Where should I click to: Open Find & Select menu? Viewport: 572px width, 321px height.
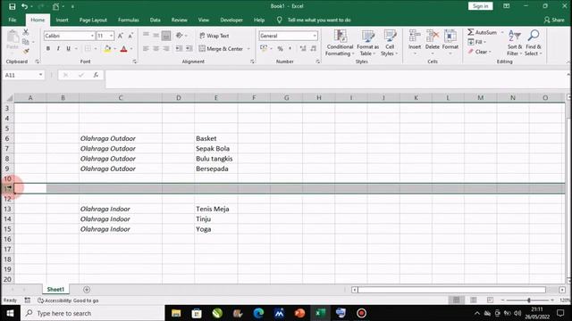coord(534,43)
